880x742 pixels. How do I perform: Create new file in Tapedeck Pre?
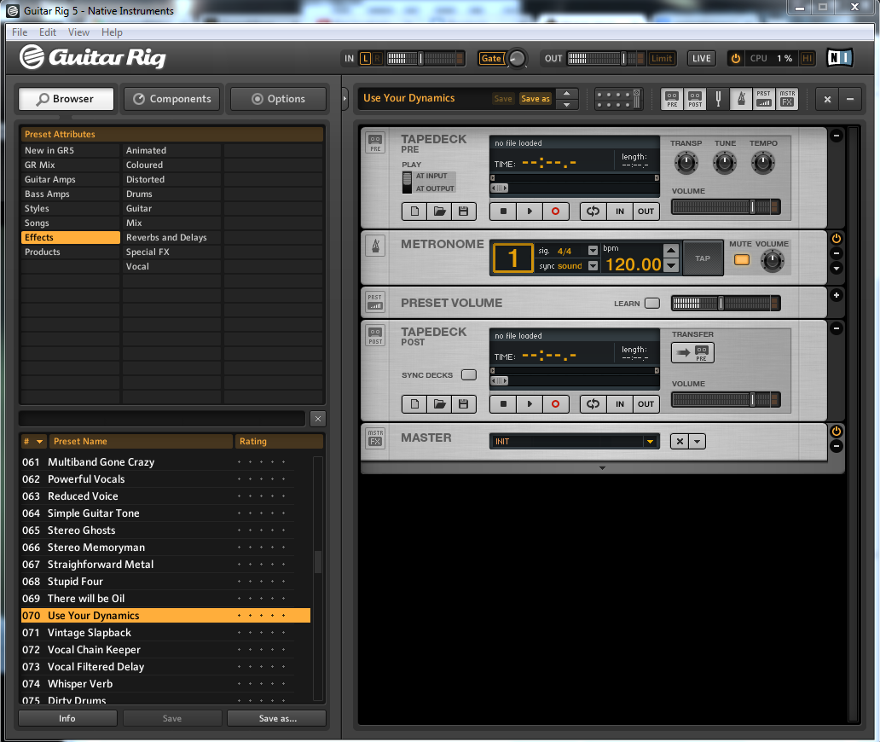point(414,211)
